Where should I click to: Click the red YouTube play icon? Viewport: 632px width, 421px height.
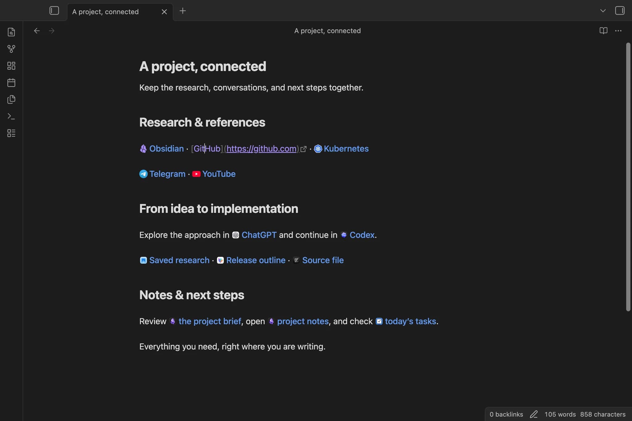196,174
